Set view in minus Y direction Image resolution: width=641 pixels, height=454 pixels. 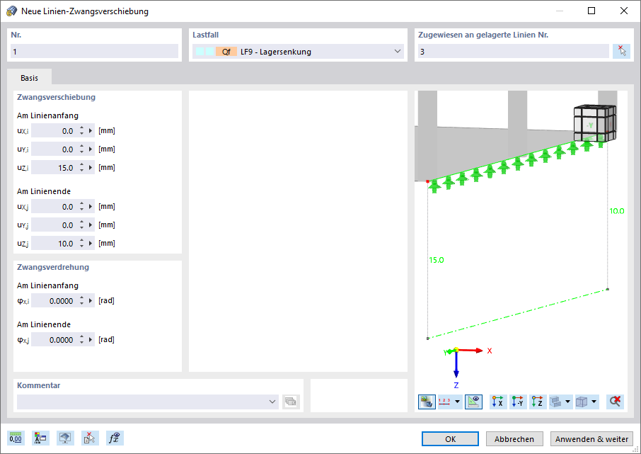[518, 402]
